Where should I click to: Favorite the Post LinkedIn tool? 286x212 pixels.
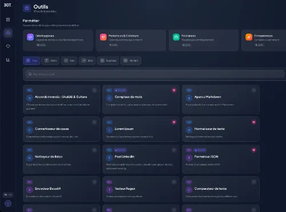174,150
